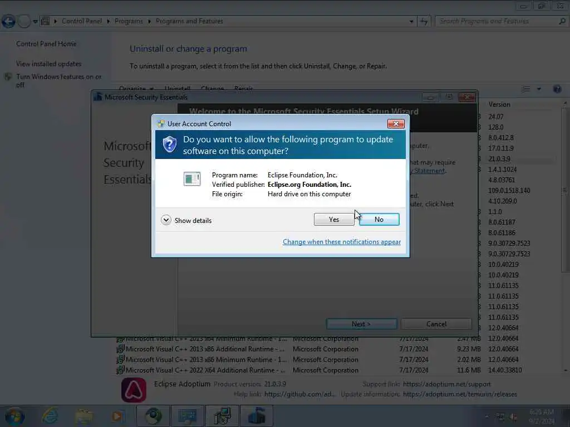
Task: Close the Microsoft Security Essentials window
Action: click(x=467, y=97)
